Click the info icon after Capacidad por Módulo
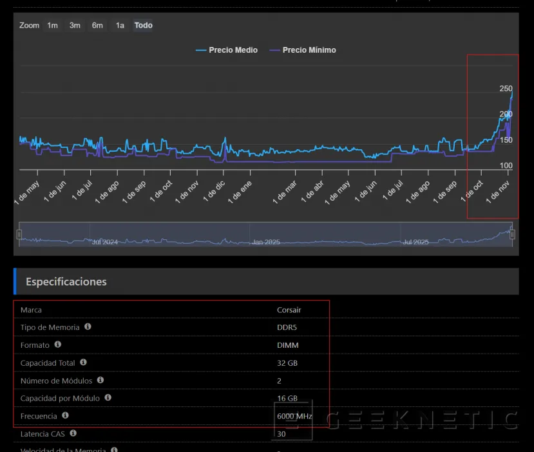 pos(108,398)
